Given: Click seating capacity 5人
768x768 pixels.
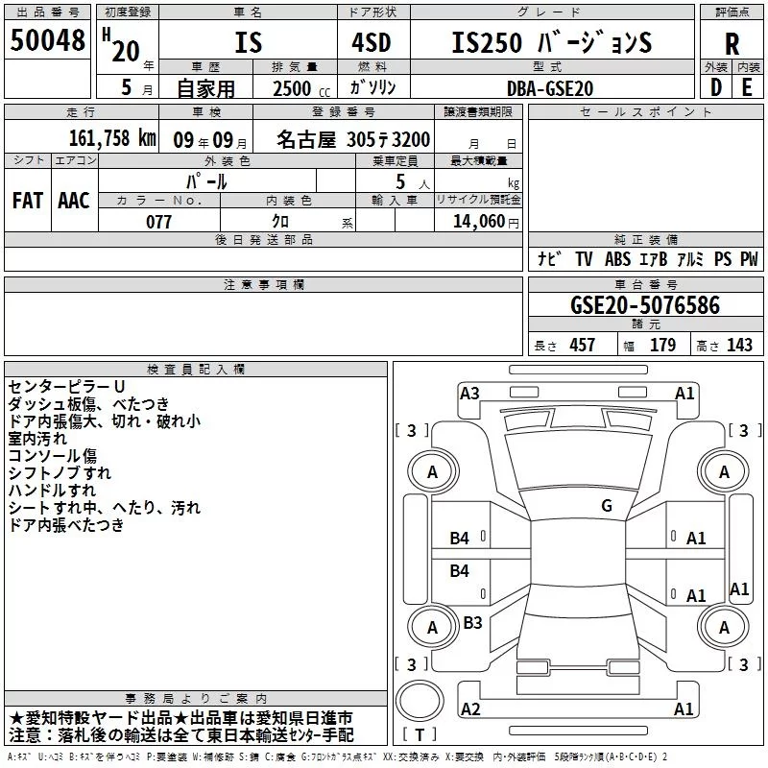Looking at the screenshot, I should (x=413, y=182).
